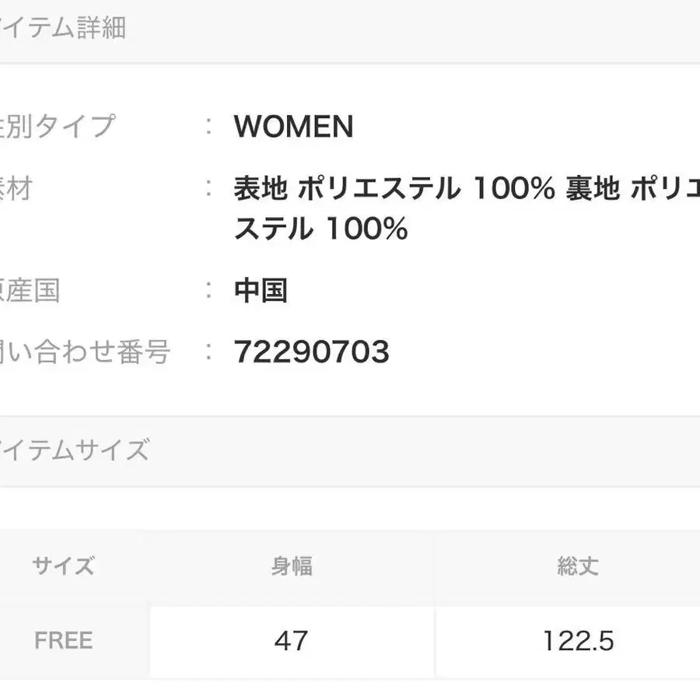Image resolution: width=700 pixels, height=700 pixels.
Task: Click the アイテムサイズ section header
Action: coord(74,450)
